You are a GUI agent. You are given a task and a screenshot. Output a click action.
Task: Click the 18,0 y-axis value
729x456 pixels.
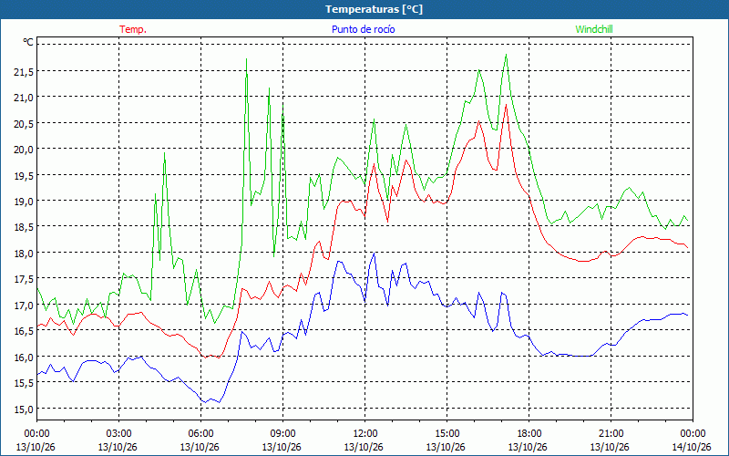point(24,254)
